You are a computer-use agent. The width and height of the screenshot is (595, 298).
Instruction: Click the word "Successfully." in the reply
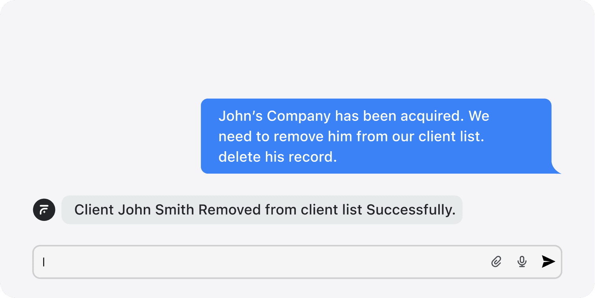[411, 210]
